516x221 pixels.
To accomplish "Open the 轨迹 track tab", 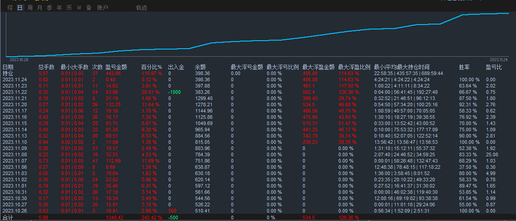I will coord(141,8).
